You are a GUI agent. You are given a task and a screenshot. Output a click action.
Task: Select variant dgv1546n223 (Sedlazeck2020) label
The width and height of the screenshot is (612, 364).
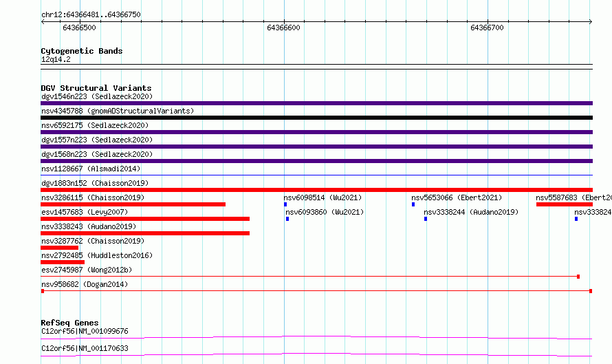[97, 96]
